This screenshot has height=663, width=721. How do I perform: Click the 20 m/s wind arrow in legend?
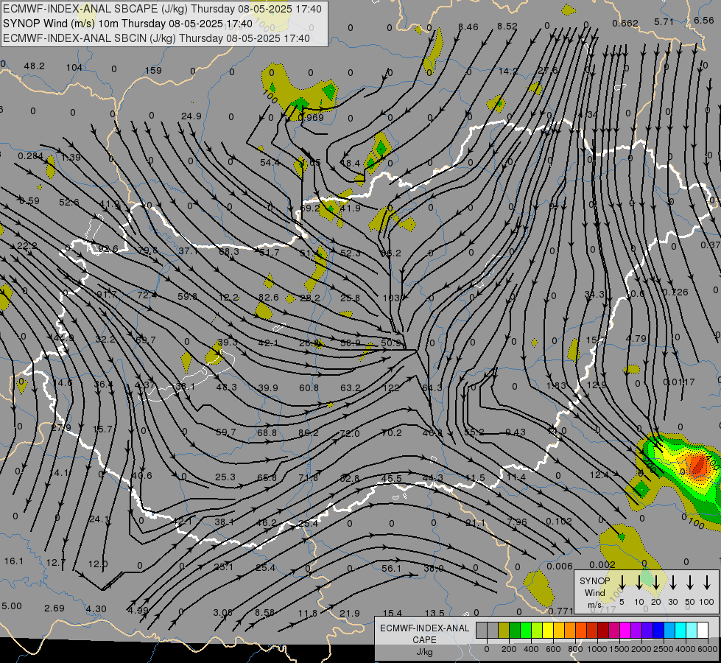(x=655, y=582)
